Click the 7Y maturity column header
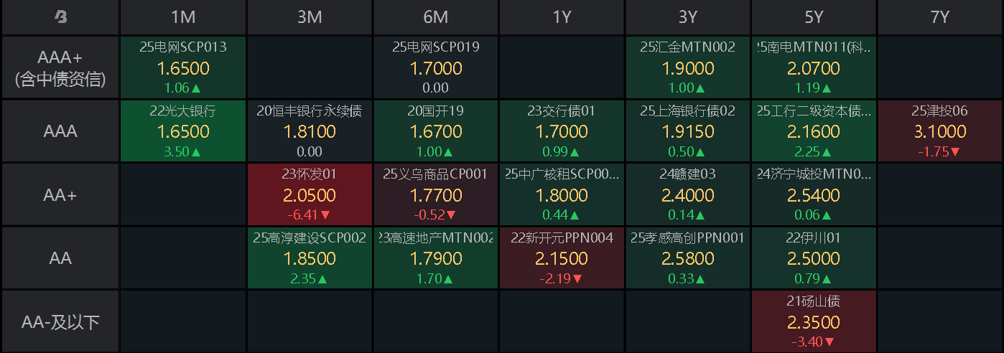Viewport: 1004px width, 353px height. pos(940,18)
